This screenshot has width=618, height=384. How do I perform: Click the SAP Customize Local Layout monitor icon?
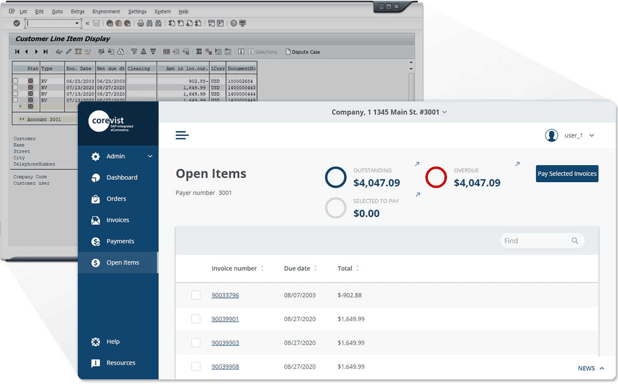(243, 23)
